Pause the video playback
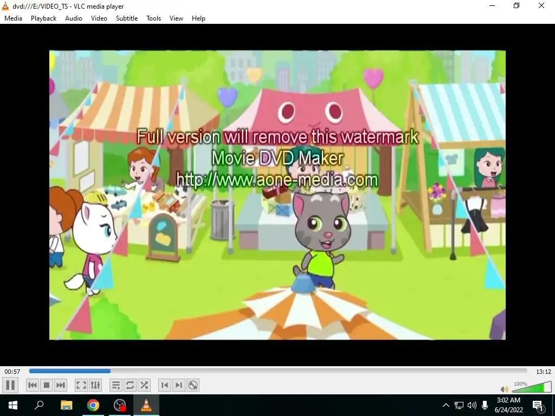The height and width of the screenshot is (416, 555). (10, 385)
